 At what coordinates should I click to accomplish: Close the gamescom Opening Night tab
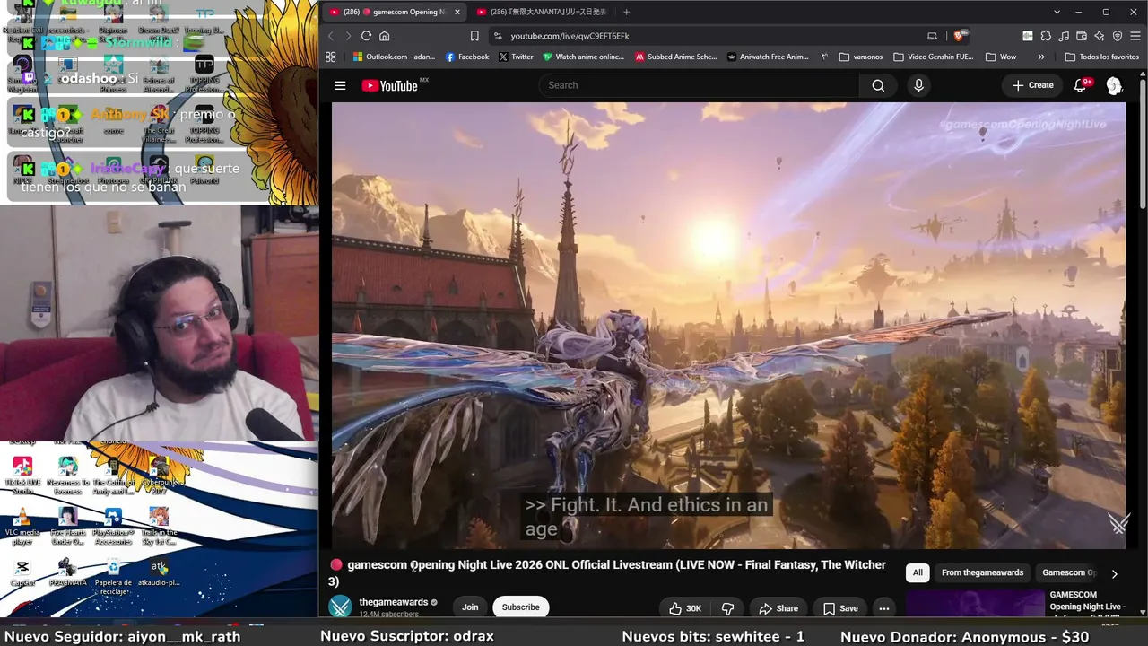pyautogui.click(x=457, y=12)
